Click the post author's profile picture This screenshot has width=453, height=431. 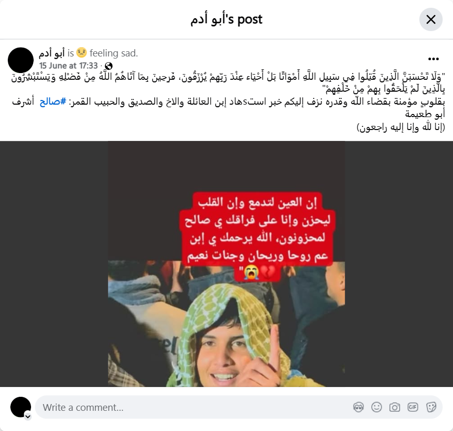21,60
